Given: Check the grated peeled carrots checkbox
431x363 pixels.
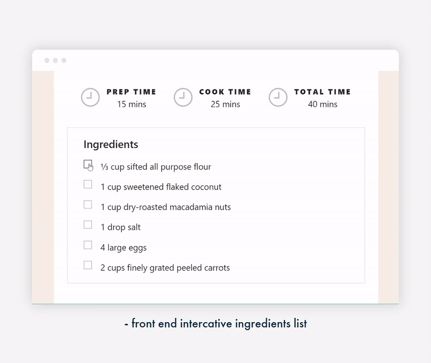Looking at the screenshot, I should 88,265.
